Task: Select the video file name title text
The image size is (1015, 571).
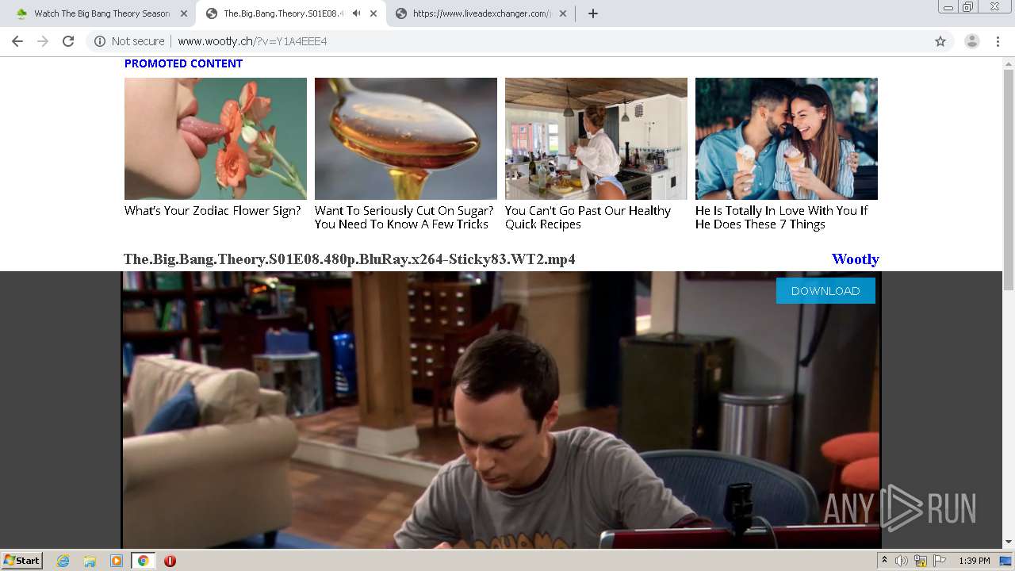Action: coord(350,259)
